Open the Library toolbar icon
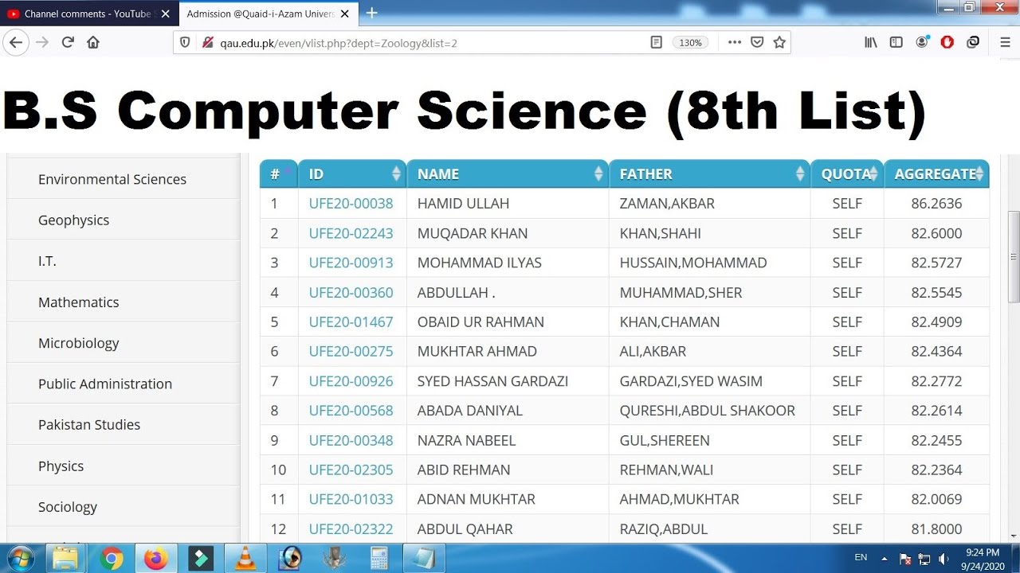 pos(871,43)
